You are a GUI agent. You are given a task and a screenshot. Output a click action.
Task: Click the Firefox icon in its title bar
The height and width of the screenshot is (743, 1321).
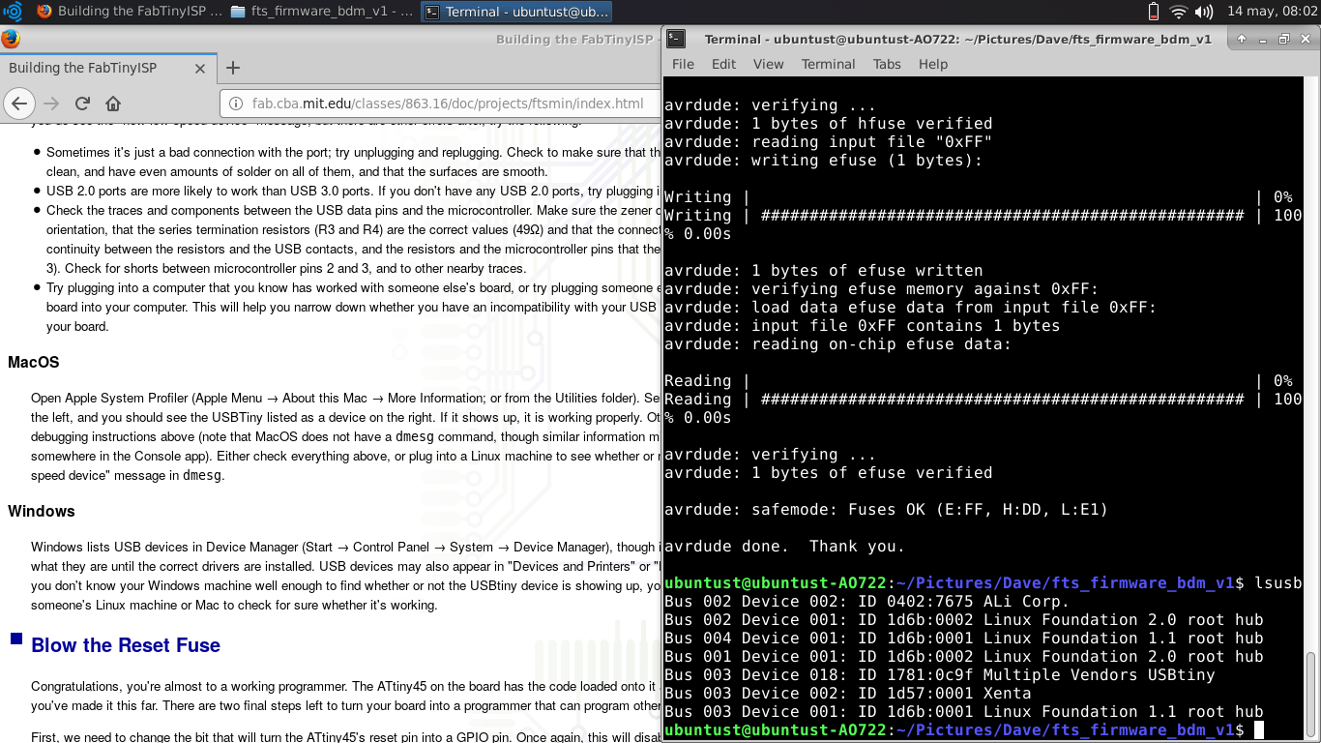[x=11, y=39]
